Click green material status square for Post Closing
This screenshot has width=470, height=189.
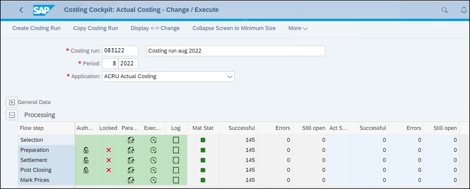tap(203, 170)
